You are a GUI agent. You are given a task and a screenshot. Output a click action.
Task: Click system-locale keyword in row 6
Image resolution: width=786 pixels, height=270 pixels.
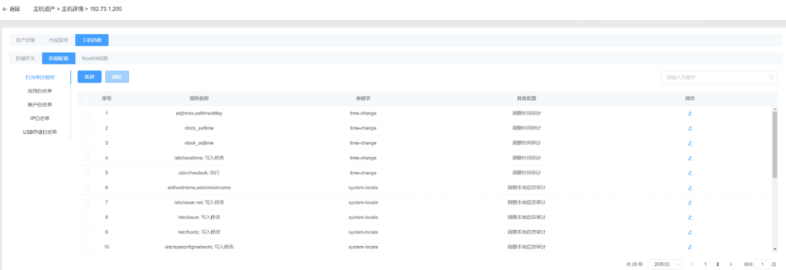[363, 188]
